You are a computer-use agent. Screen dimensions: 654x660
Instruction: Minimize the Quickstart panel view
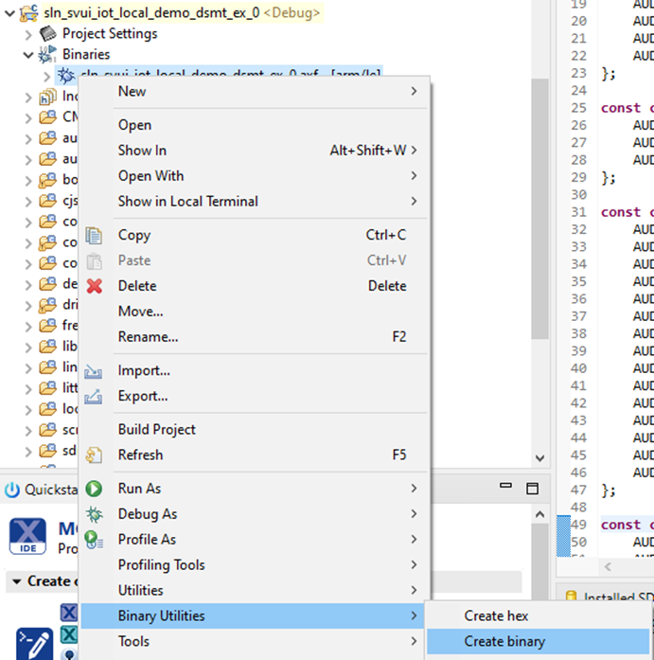pos(507,490)
